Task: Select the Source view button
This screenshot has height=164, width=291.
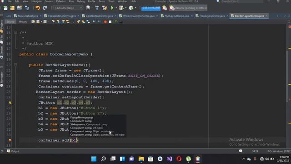Action: [x=10, y=22]
